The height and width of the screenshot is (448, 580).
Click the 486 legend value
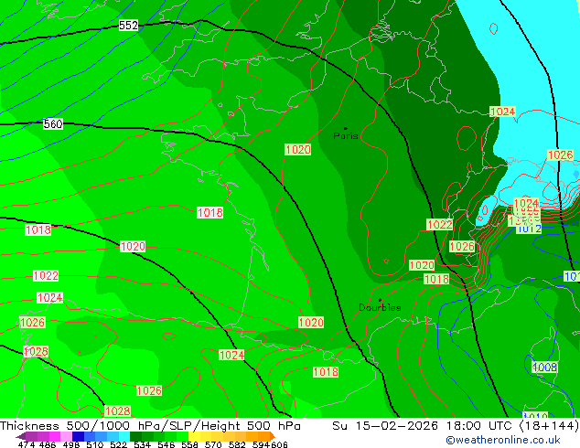48,444
